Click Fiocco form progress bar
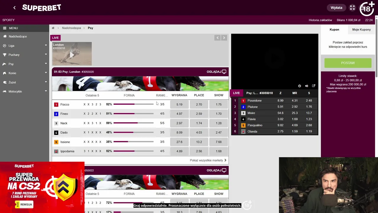The width and height of the screenshot is (378, 213). [133, 104]
